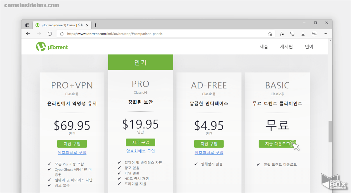Screen dimensions: 351x193
Task: Click 무료 토렌트 클라이언트 text
Action: 277,103
